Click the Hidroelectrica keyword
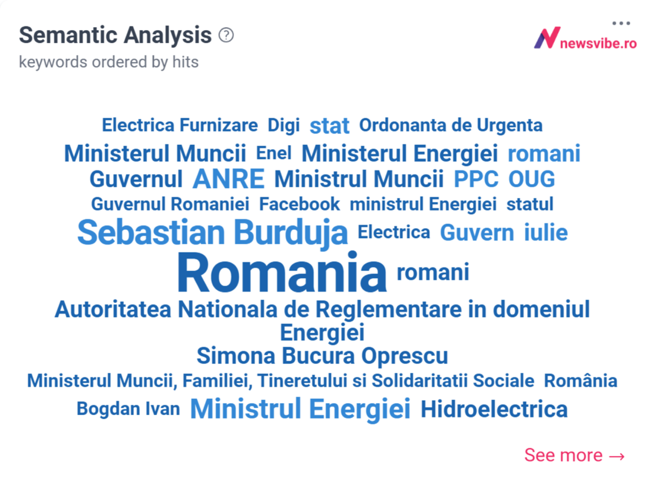This screenshot has height=488, width=647. (494, 409)
